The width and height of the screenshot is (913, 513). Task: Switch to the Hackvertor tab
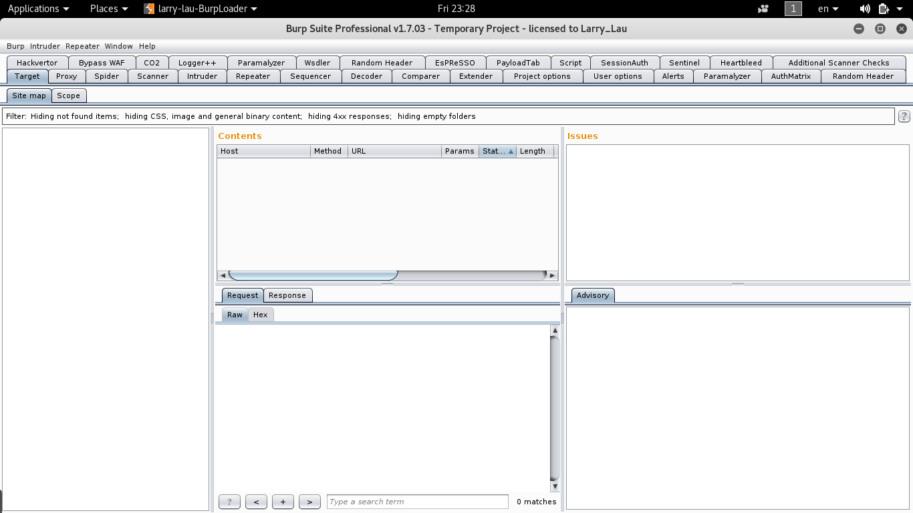37,63
